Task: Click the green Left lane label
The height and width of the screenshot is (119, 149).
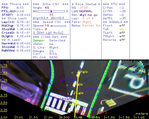Action: (x=46, y=109)
